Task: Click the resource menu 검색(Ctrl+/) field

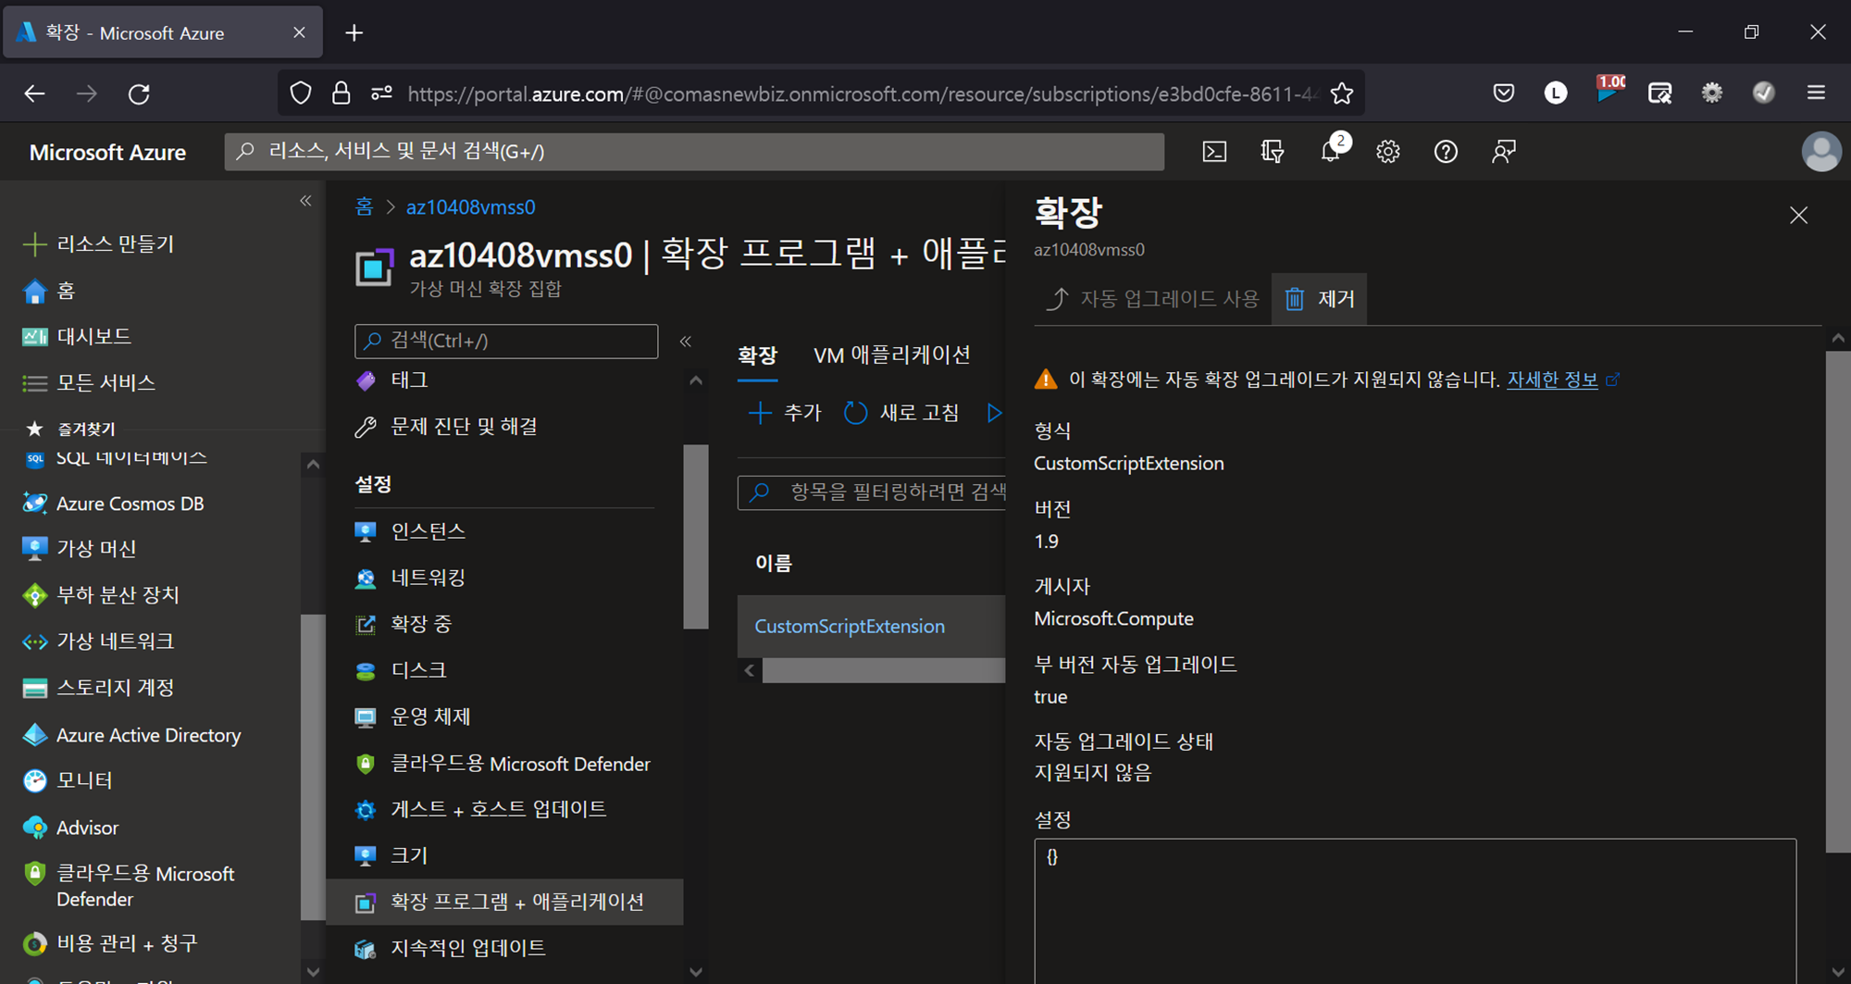Action: point(506,341)
